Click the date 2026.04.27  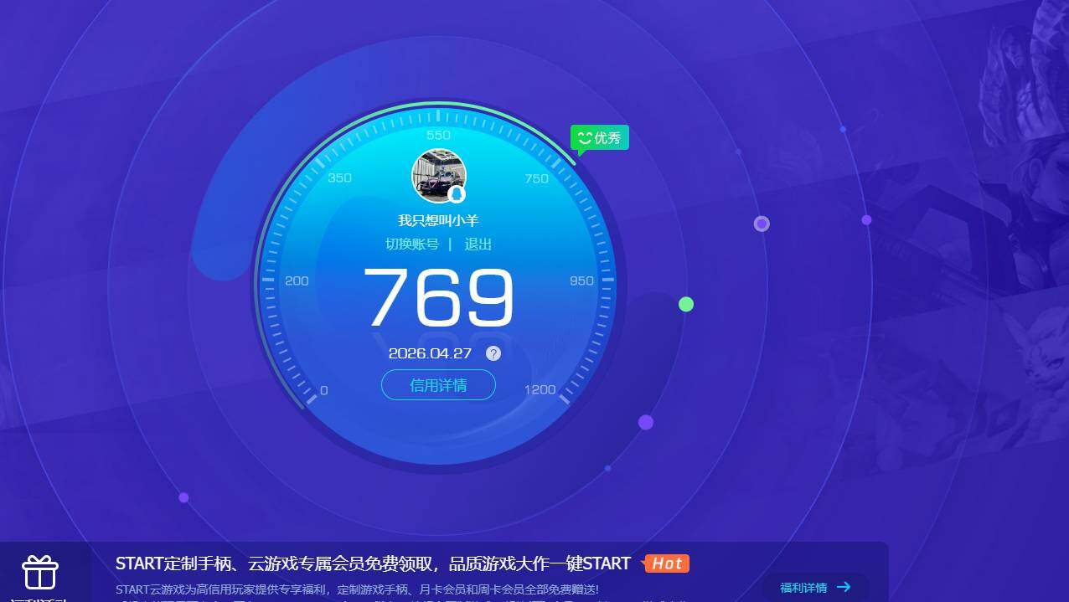[430, 353]
